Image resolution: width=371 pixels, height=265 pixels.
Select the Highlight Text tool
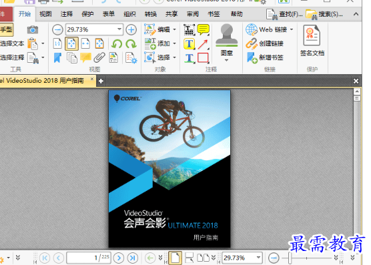coord(190,44)
